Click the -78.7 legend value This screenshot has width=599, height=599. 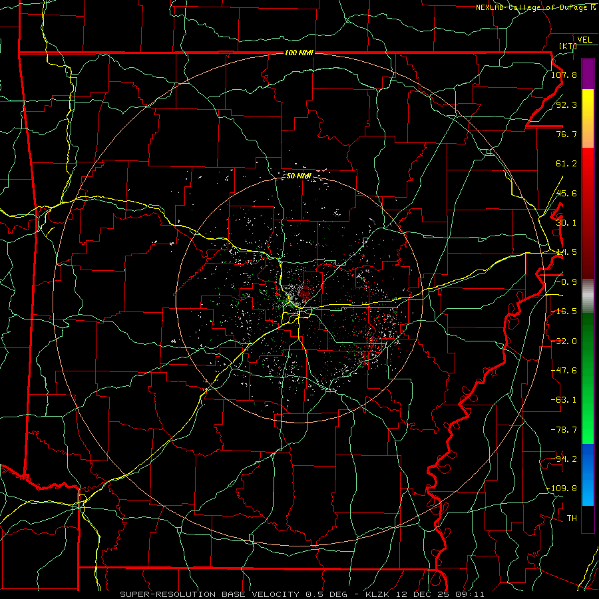pos(564,430)
